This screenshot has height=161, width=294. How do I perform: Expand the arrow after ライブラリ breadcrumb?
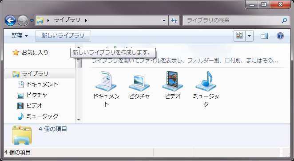click(x=86, y=20)
